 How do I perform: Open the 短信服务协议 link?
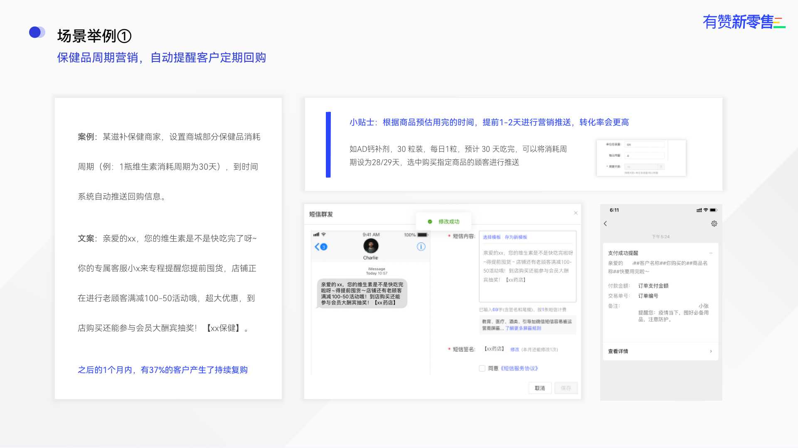click(x=520, y=368)
